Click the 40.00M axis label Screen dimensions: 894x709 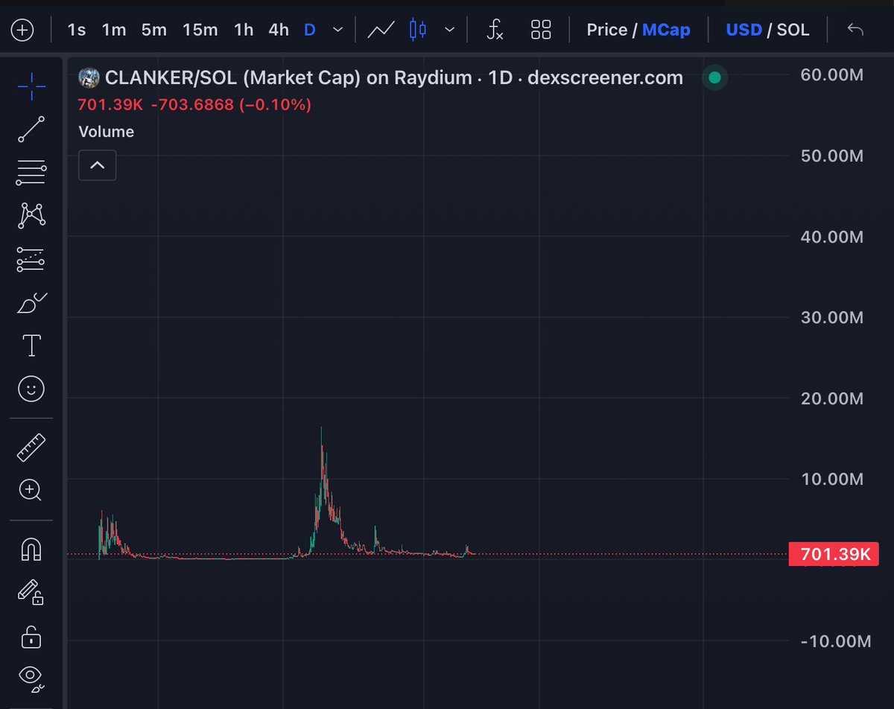[x=831, y=237]
